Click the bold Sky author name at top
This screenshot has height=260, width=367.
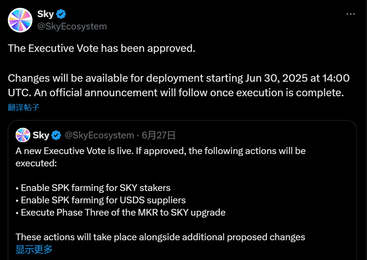pos(46,14)
